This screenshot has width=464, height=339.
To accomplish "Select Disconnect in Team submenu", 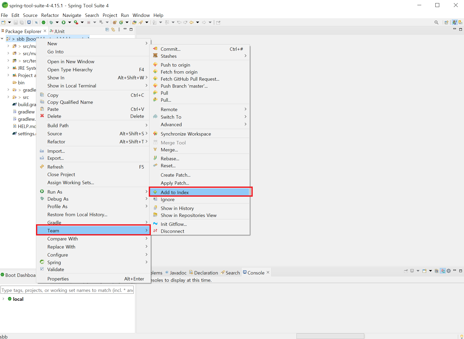I will [x=200, y=231].
